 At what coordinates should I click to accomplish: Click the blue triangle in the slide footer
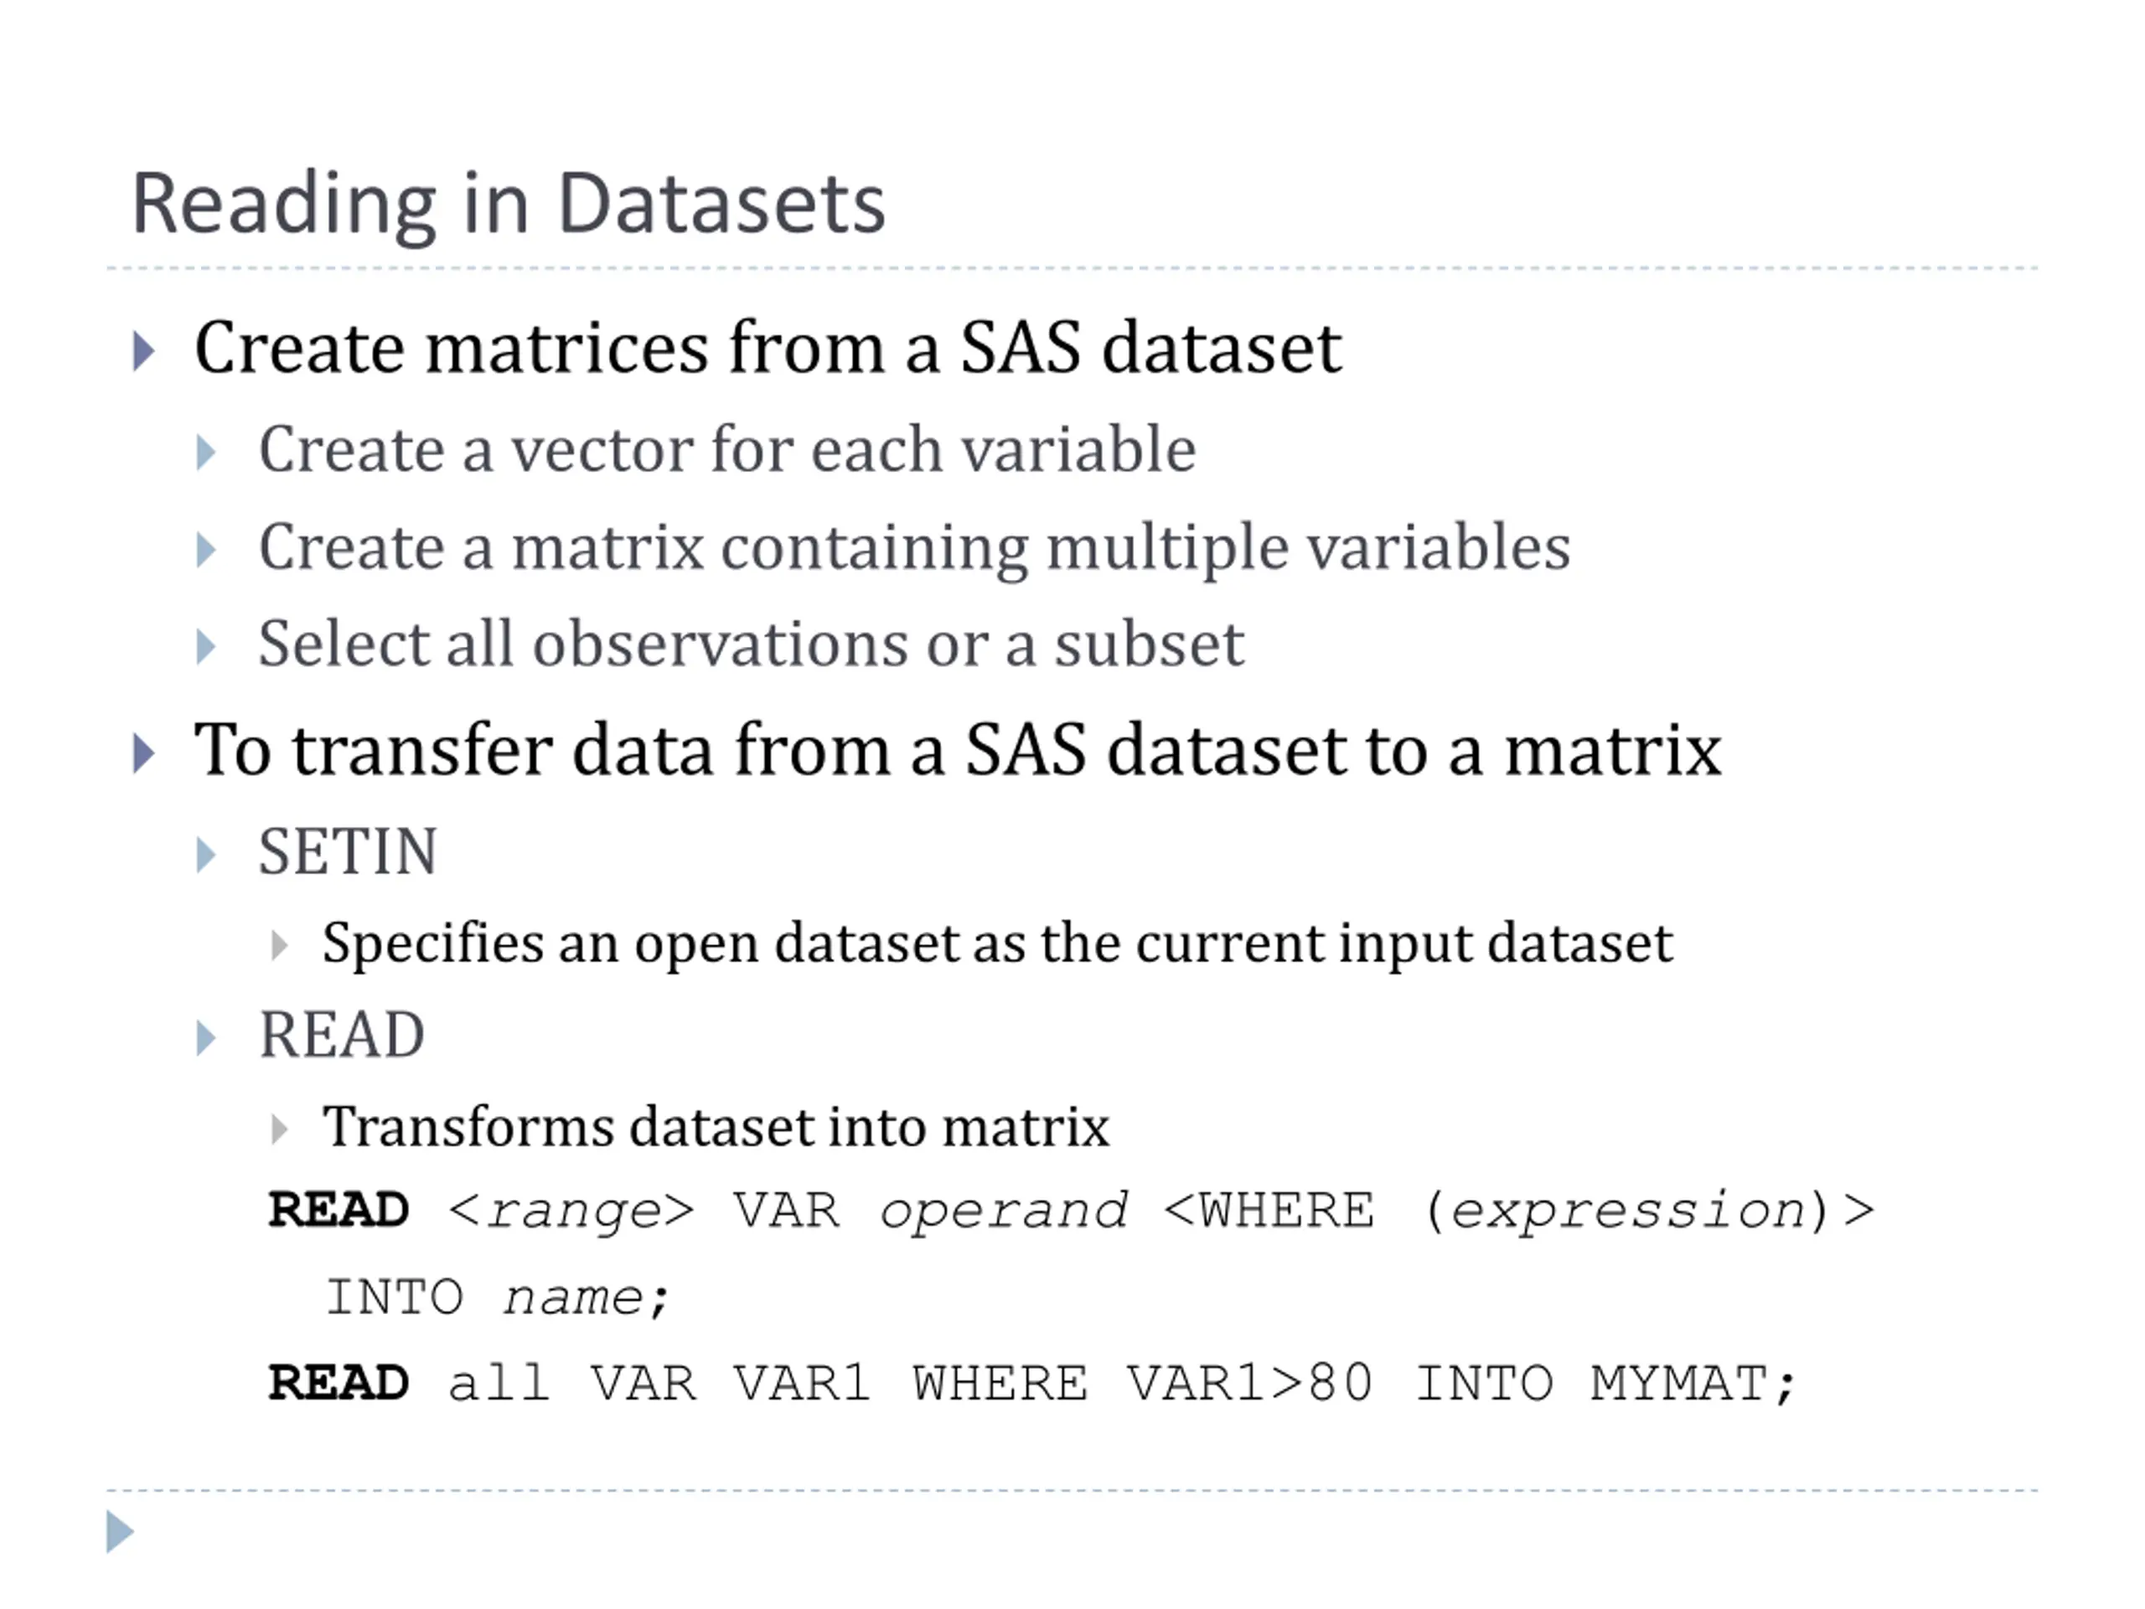point(119,1531)
